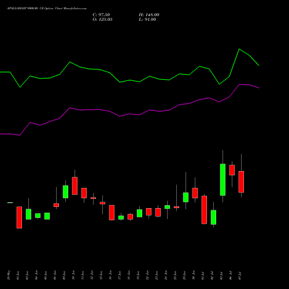Click the peak of the green indicator line

click(x=239, y=49)
